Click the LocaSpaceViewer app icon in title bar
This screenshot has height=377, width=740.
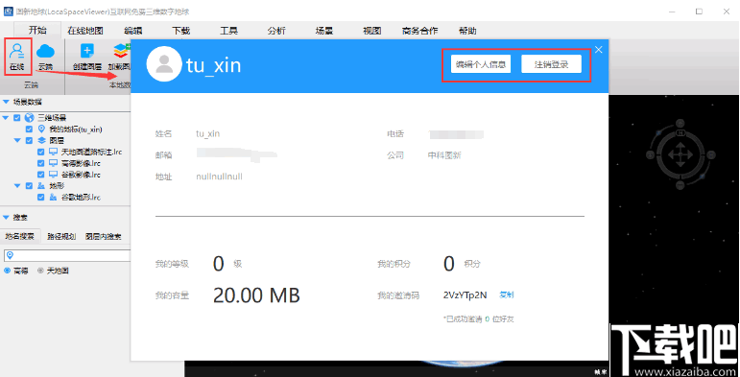pyautogui.click(x=8, y=12)
